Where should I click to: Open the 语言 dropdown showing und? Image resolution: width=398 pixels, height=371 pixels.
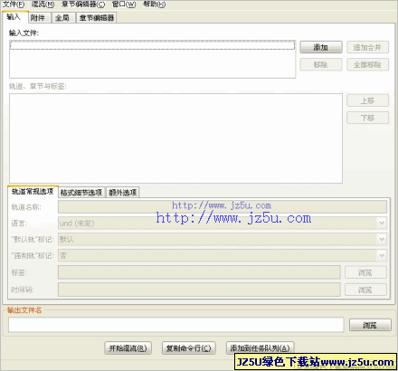coord(223,224)
